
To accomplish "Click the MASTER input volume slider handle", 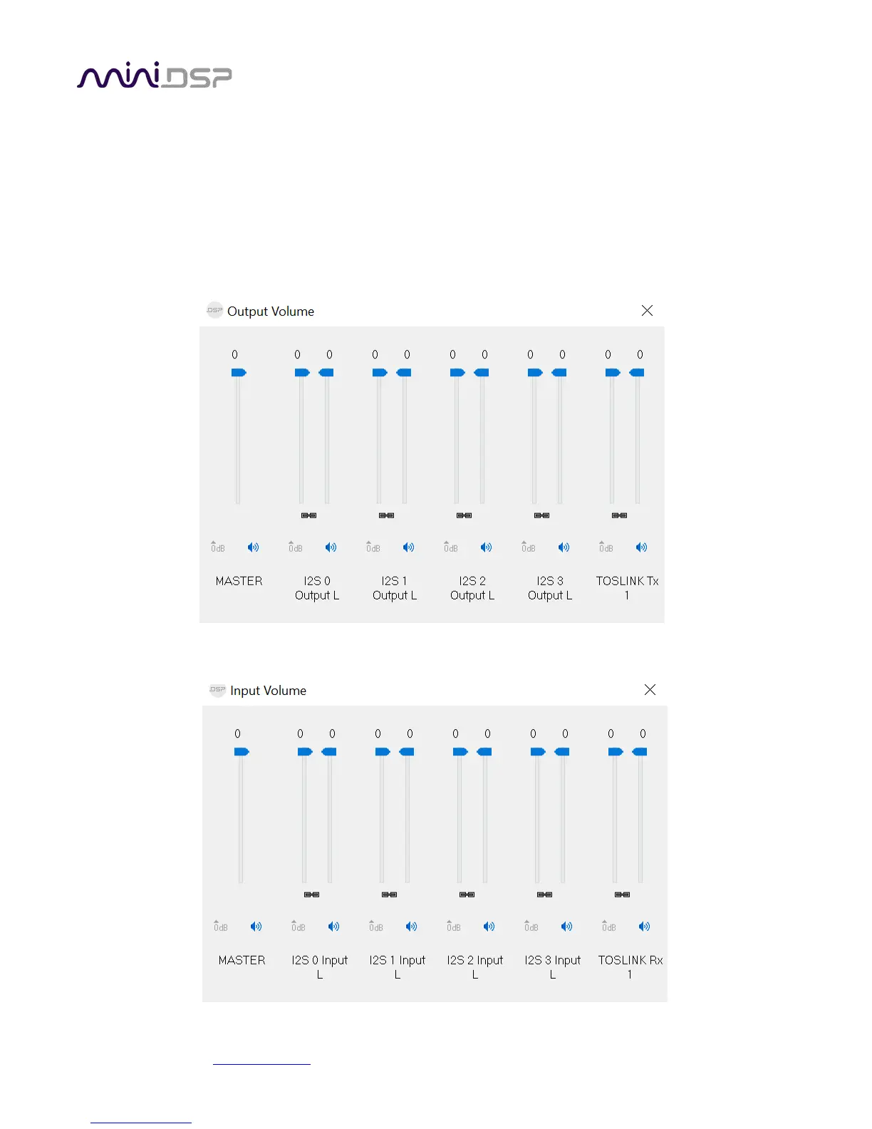I will [242, 752].
